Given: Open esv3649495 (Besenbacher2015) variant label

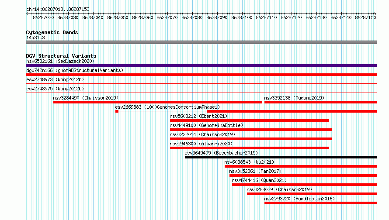Looking at the screenshot, I should click(x=221, y=153).
